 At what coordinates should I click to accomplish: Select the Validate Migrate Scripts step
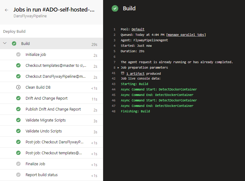pos(51,120)
